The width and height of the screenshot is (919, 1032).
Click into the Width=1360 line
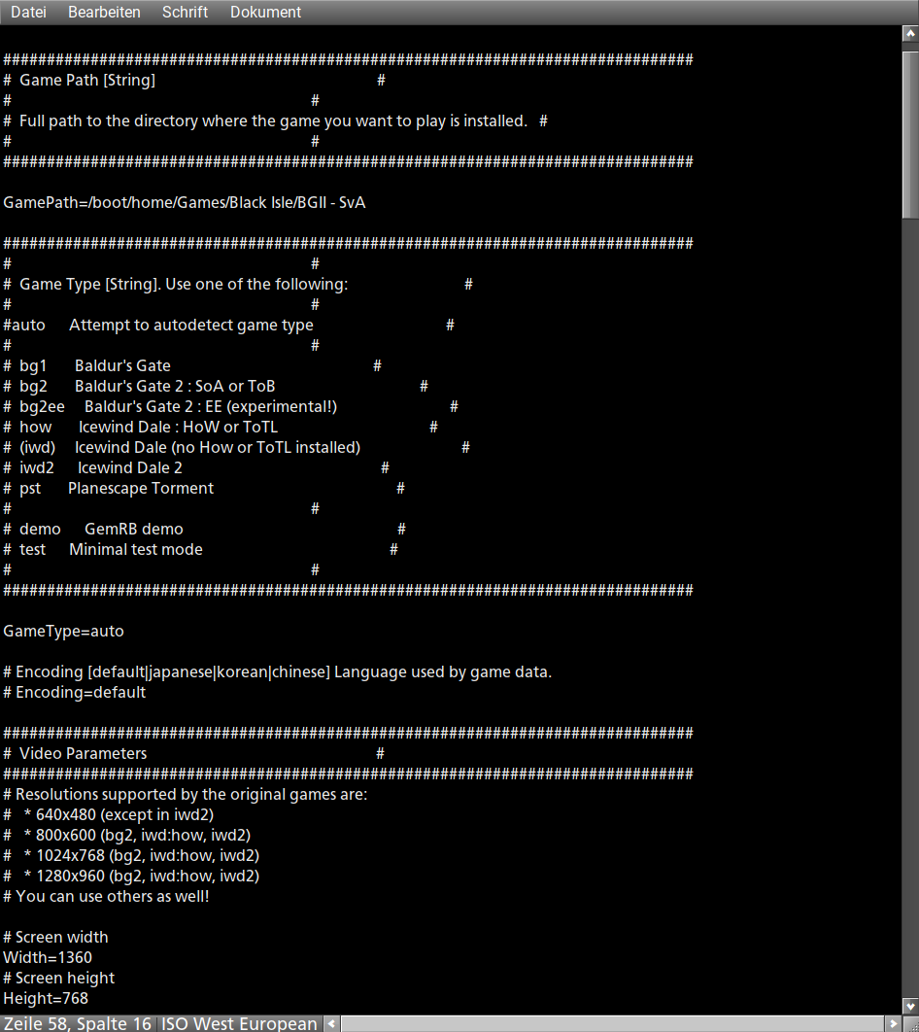pos(48,957)
